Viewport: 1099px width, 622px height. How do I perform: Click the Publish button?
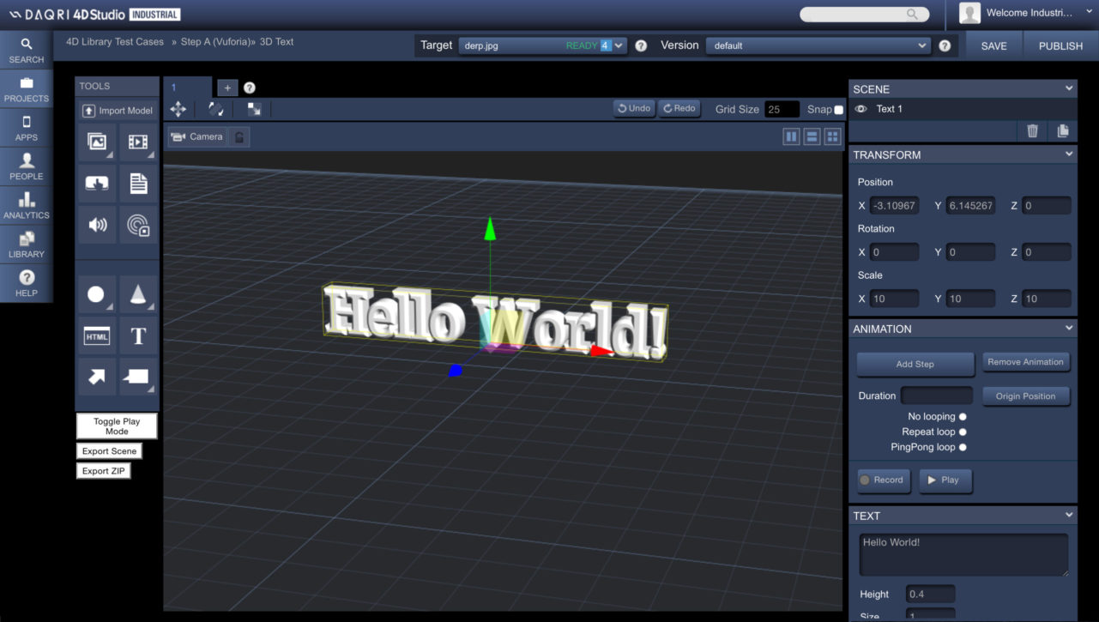click(x=1060, y=46)
